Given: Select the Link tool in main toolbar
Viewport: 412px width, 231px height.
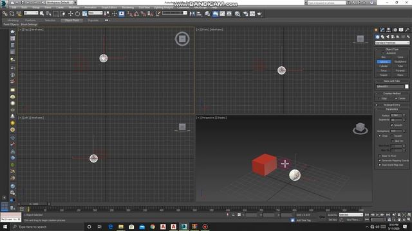Looking at the screenshot, I should click(x=5, y=13).
